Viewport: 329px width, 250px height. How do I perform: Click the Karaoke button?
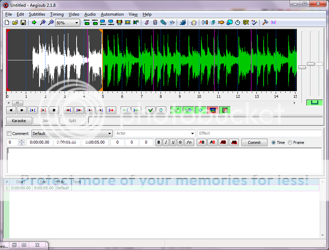coord(18,121)
